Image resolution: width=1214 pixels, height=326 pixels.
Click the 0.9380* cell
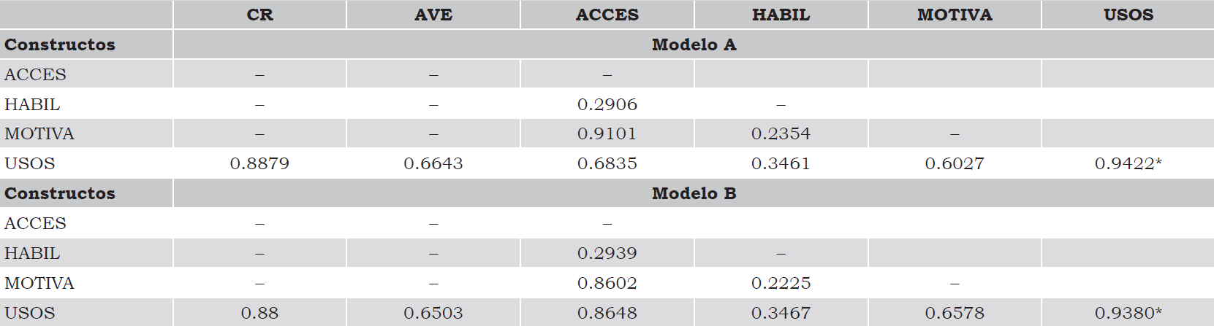pos(1128,313)
